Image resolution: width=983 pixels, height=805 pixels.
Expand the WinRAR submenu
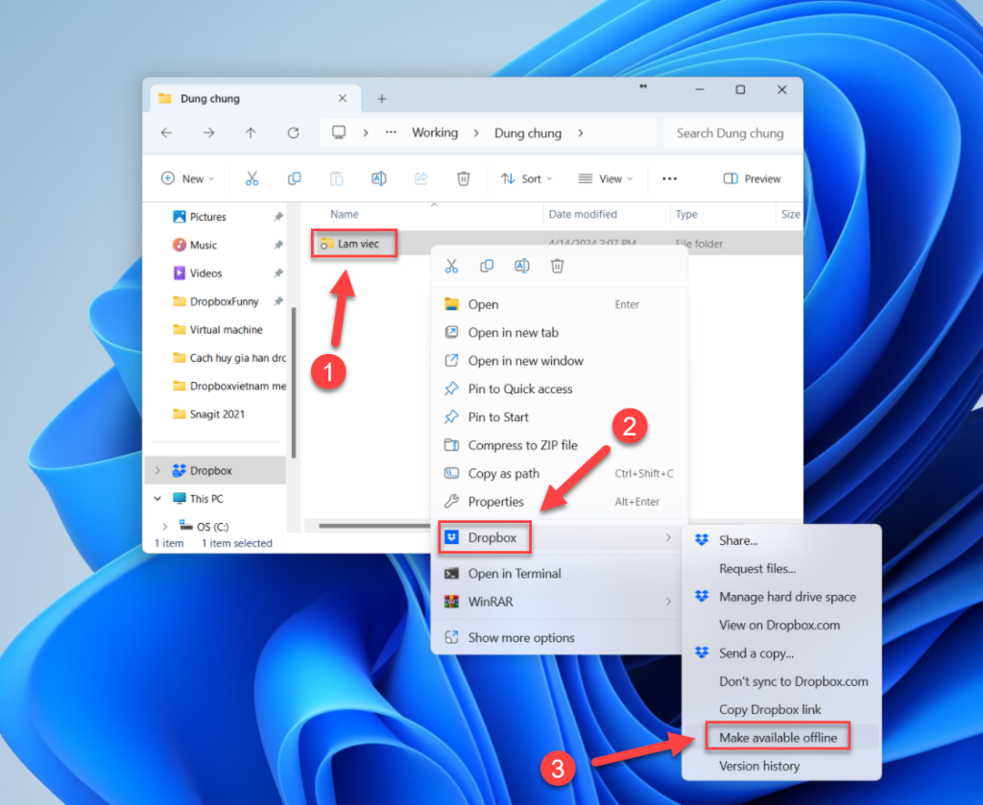[668, 602]
